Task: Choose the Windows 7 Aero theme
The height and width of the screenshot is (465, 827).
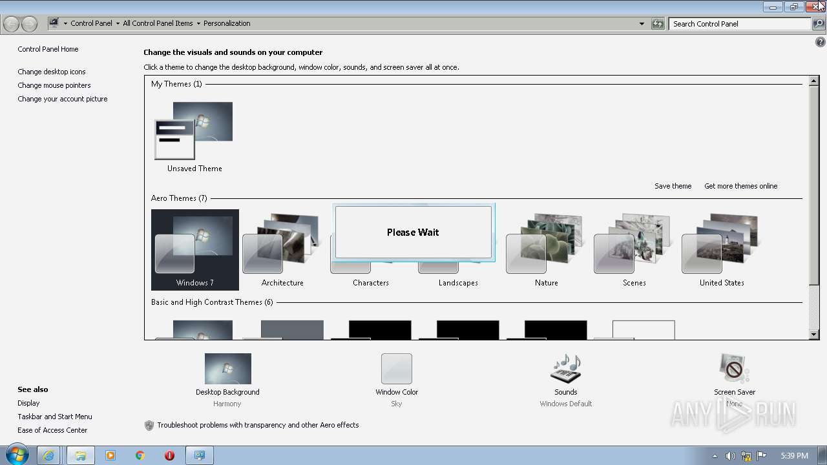Action: (194, 250)
